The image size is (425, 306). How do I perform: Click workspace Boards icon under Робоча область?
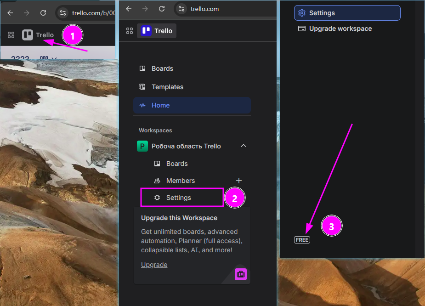click(157, 164)
